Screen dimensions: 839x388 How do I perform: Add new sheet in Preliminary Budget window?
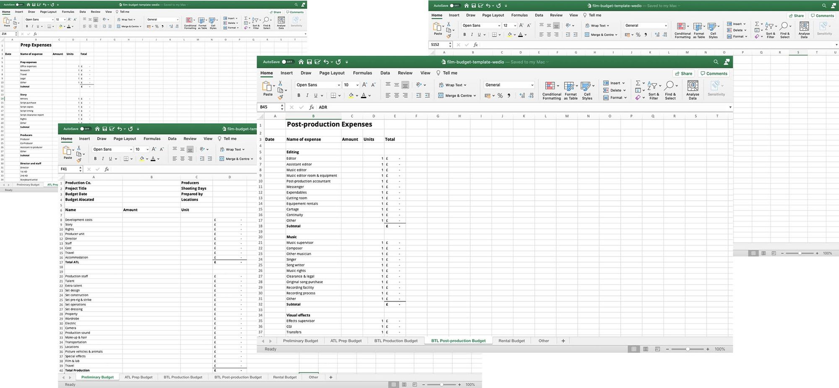331,377
